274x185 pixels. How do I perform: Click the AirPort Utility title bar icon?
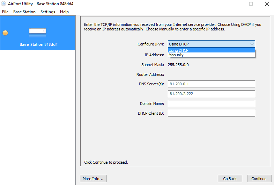pyautogui.click(x=3, y=4)
